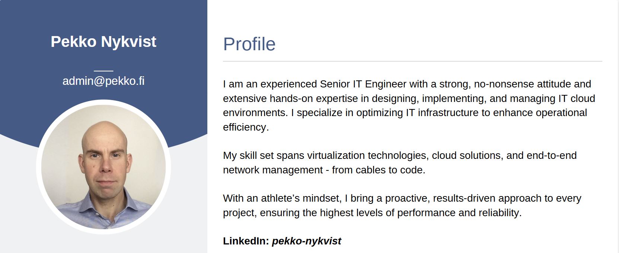Image resolution: width=619 pixels, height=253 pixels.
Task: Click the Pekko Nykvist name heading
Action: point(103,41)
